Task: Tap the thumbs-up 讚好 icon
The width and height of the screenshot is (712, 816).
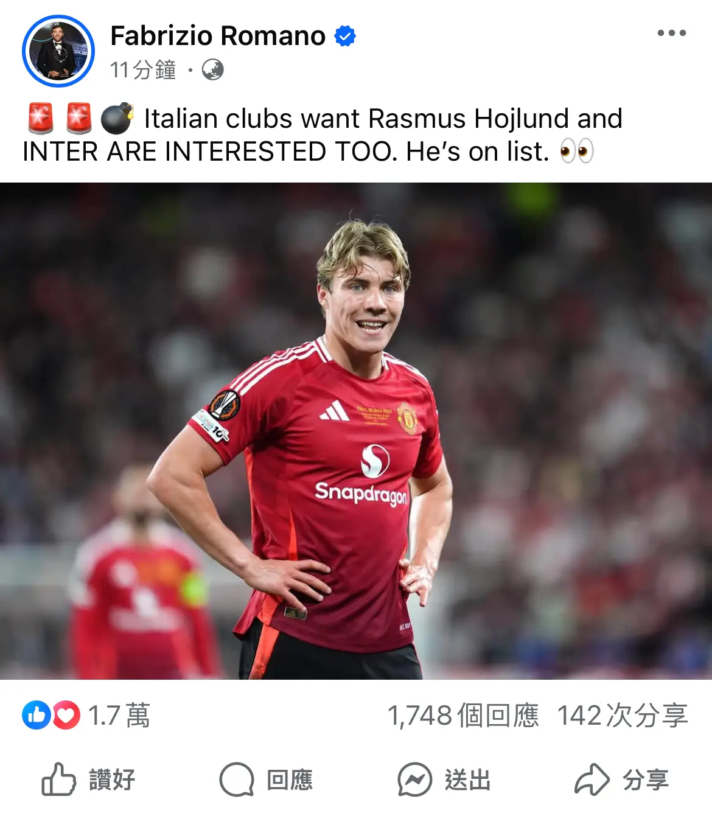Action: coord(58,779)
